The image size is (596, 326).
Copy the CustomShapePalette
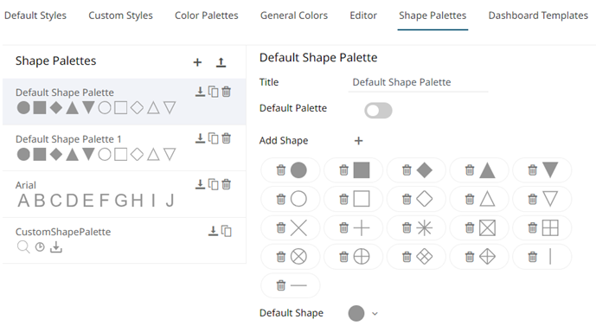pos(227,231)
